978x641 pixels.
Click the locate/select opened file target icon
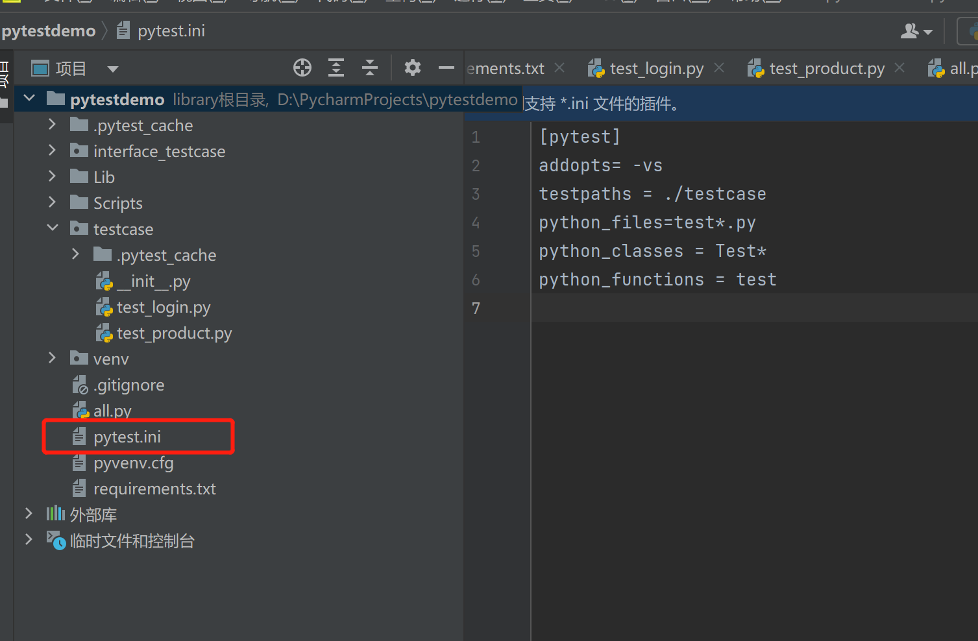pos(302,67)
